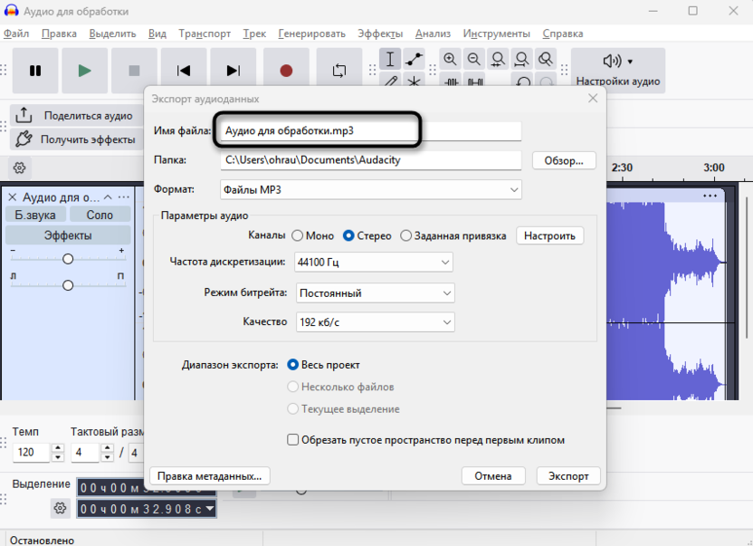753x546 pixels.
Task: Stop playback with the Stop icon
Action: [133, 70]
